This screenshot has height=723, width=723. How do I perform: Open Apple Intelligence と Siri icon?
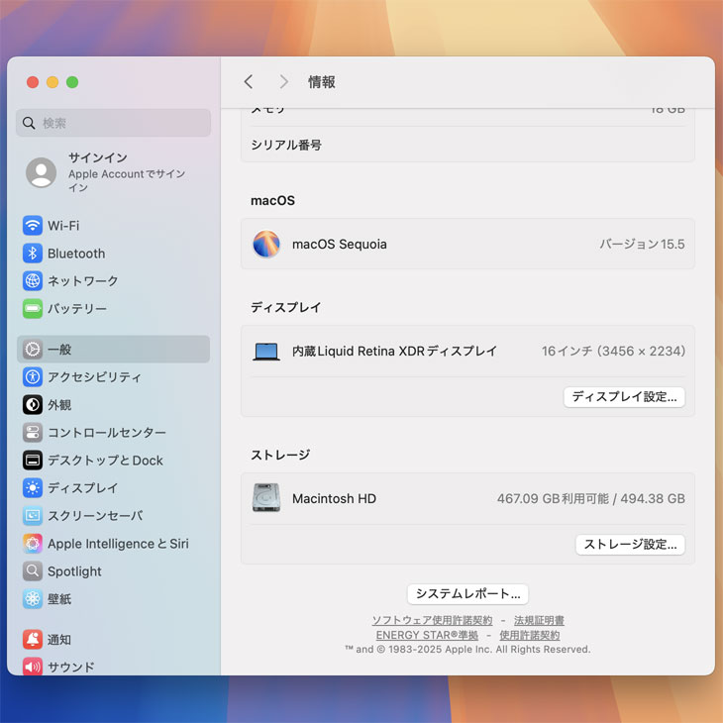coord(33,544)
